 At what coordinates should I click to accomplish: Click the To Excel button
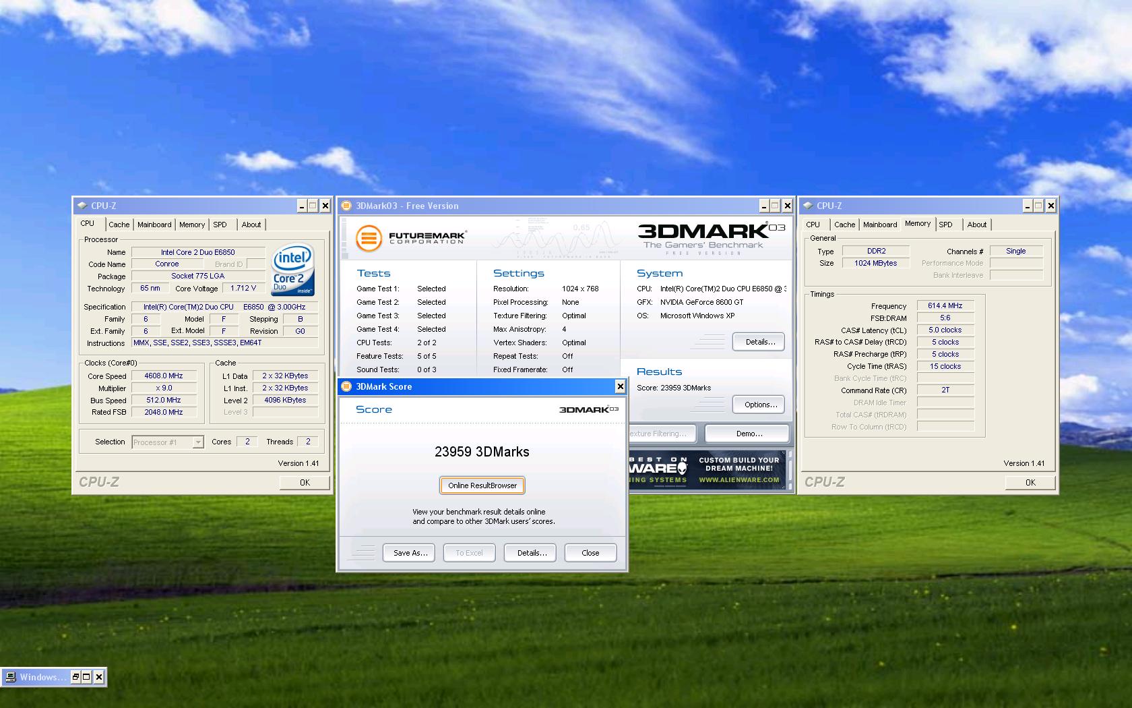pos(470,553)
